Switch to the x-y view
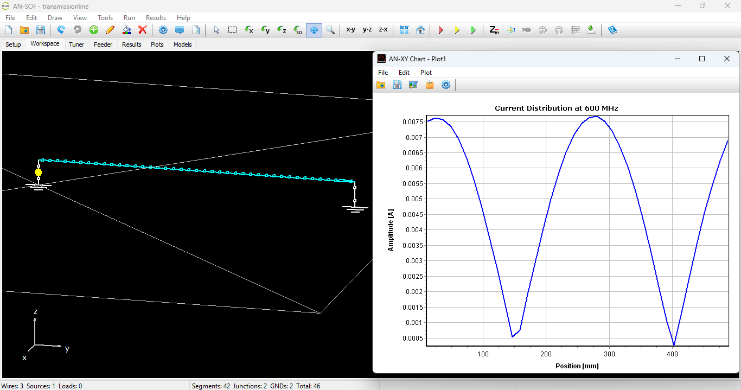741x390 pixels. click(350, 30)
